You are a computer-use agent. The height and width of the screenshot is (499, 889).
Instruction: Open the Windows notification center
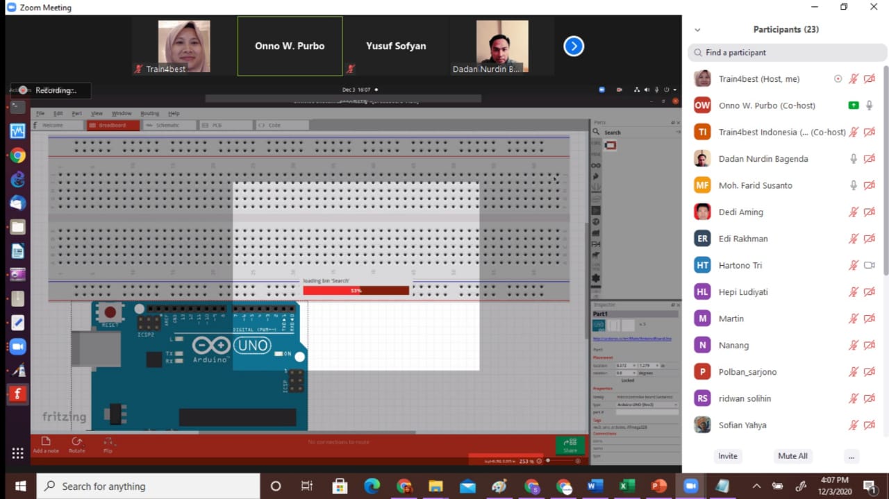(x=869, y=486)
